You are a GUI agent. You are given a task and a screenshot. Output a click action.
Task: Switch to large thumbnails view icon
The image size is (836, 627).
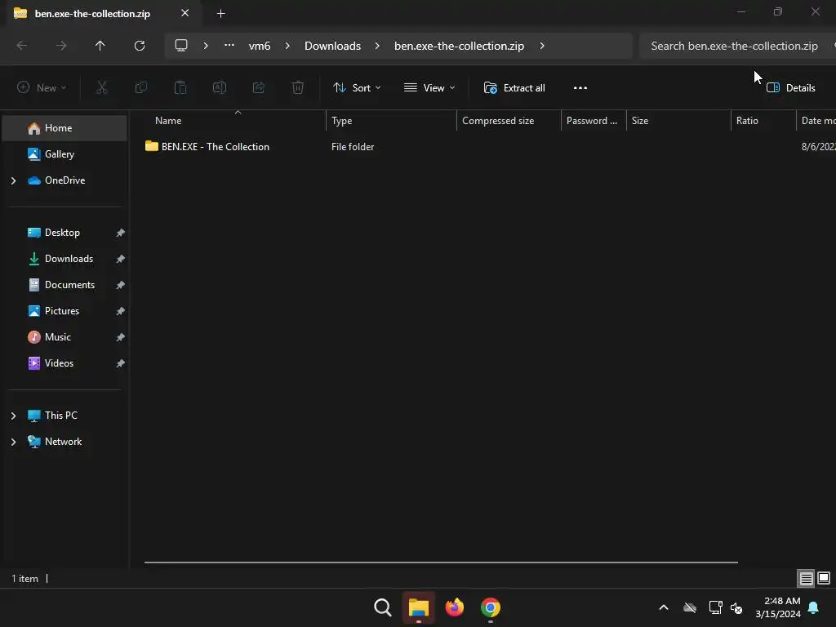824,578
